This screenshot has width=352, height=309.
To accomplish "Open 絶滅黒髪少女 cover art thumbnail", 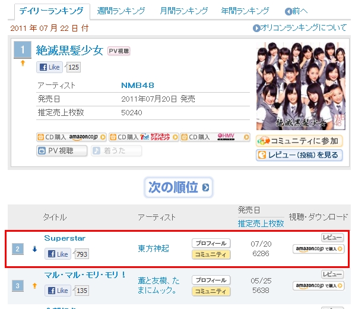I will pos(301,86).
